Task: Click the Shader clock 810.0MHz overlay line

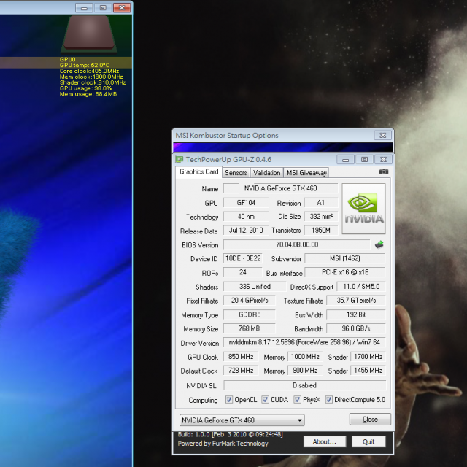Action: 93,82
